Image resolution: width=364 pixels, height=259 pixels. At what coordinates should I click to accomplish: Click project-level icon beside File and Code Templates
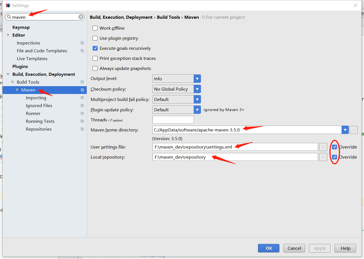tap(82, 51)
